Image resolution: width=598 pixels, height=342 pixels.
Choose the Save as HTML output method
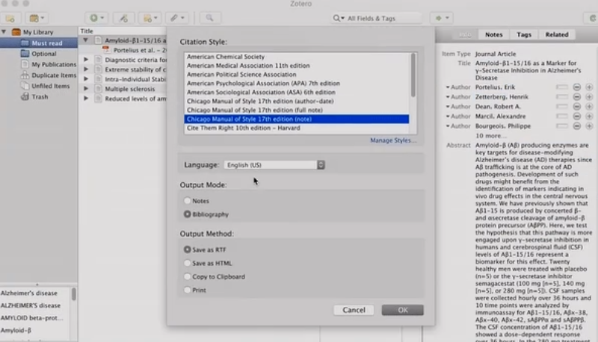tap(187, 263)
